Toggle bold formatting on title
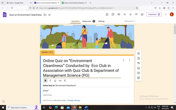 (45, 81)
